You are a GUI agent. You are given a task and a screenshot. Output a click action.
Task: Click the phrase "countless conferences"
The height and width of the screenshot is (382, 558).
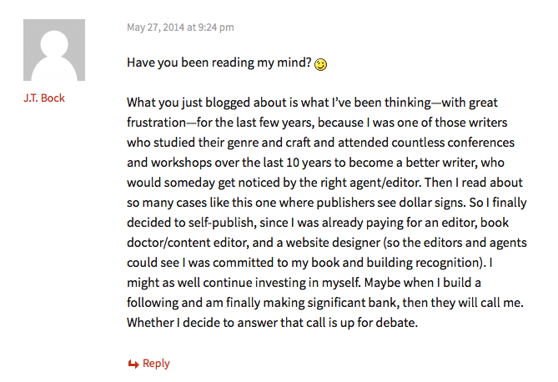445,143
